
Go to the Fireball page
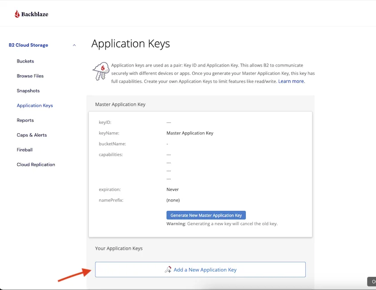tap(24, 150)
